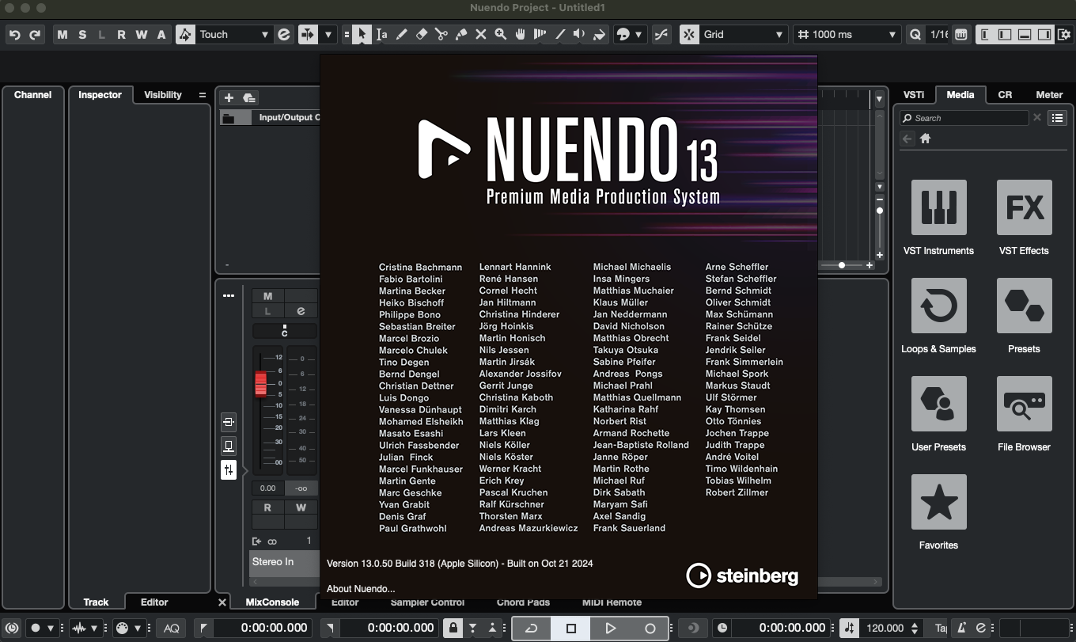Click the red mixer channel volume fader

260,383
